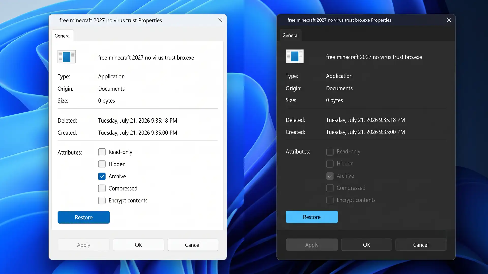Click Restore button in light dialog
Viewport: 488px width, 274px height.
(84, 217)
